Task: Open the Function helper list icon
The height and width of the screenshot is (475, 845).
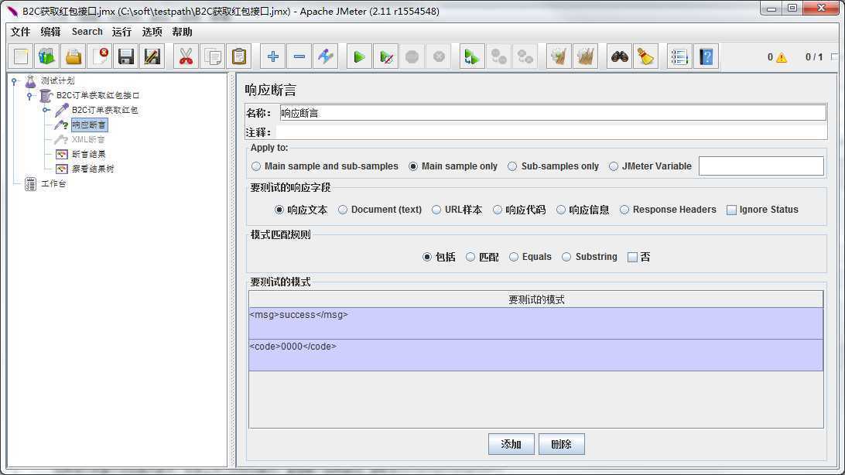Action: 679,56
